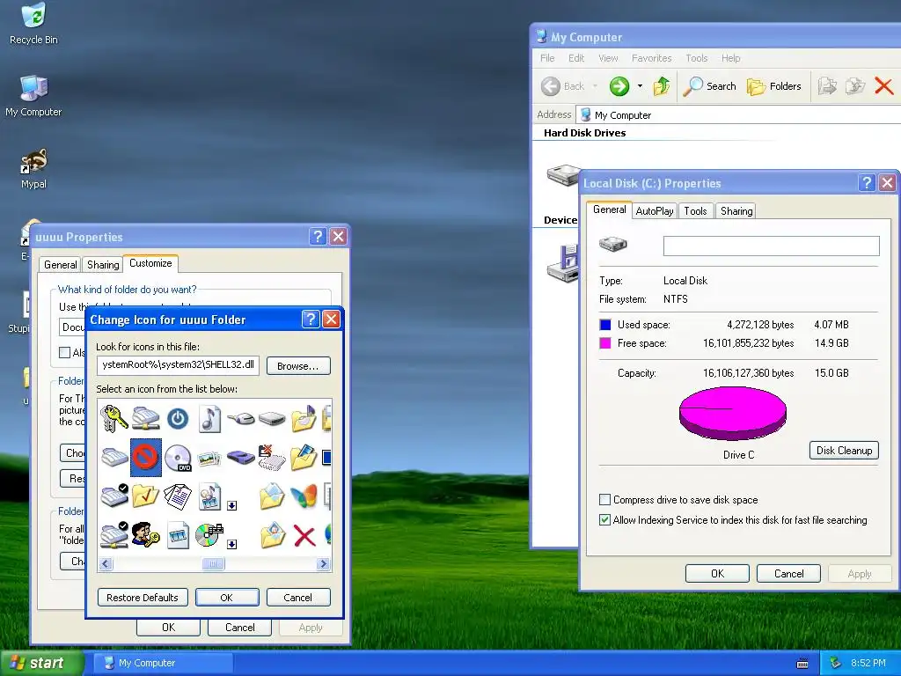The image size is (901, 676).
Task: Select the audio CD with notes icon
Action: pyautogui.click(x=209, y=534)
